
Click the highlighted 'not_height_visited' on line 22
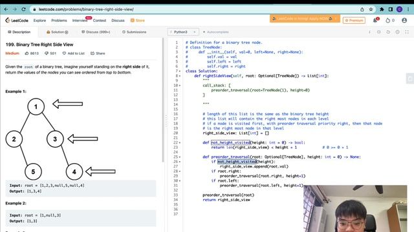(230, 142)
